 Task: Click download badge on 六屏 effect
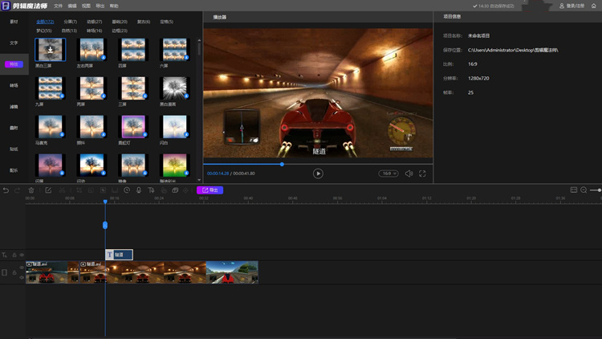tap(186, 58)
